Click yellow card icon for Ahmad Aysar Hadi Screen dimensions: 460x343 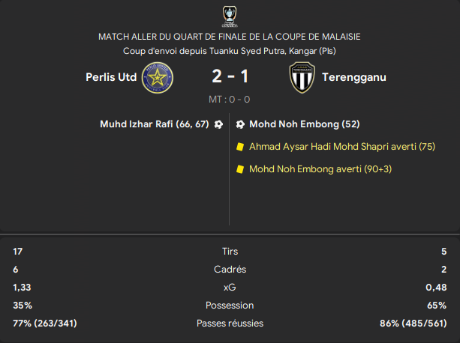click(x=240, y=147)
